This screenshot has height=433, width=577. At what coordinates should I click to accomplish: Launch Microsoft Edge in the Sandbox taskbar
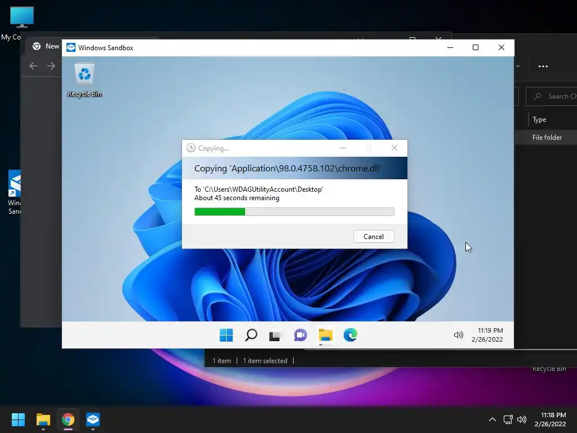pyautogui.click(x=350, y=335)
